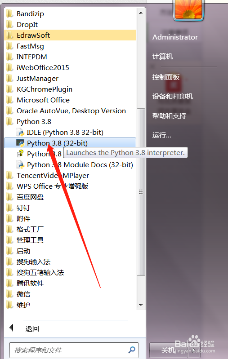Expand shutdown options arrow beside 关机
This screenshot has width=228, height=359.
pyautogui.click(x=194, y=350)
